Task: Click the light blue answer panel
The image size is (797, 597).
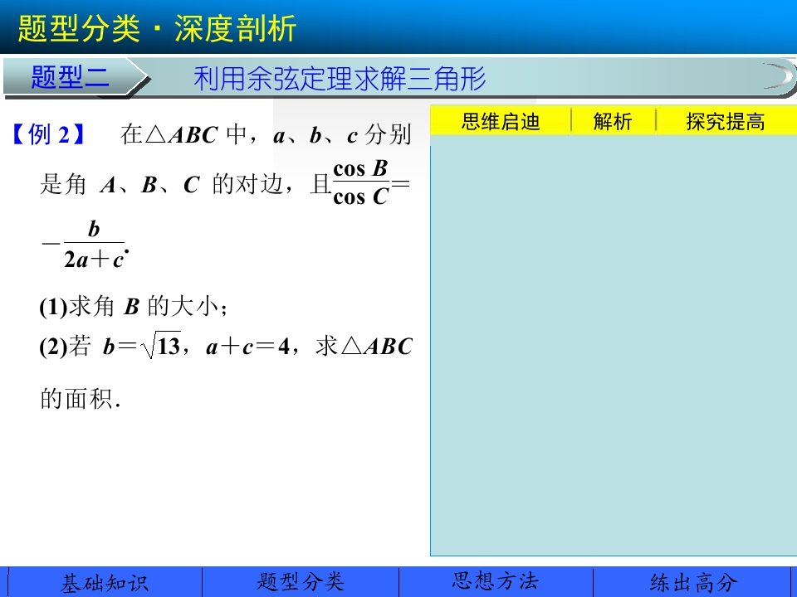Action: click(614, 345)
